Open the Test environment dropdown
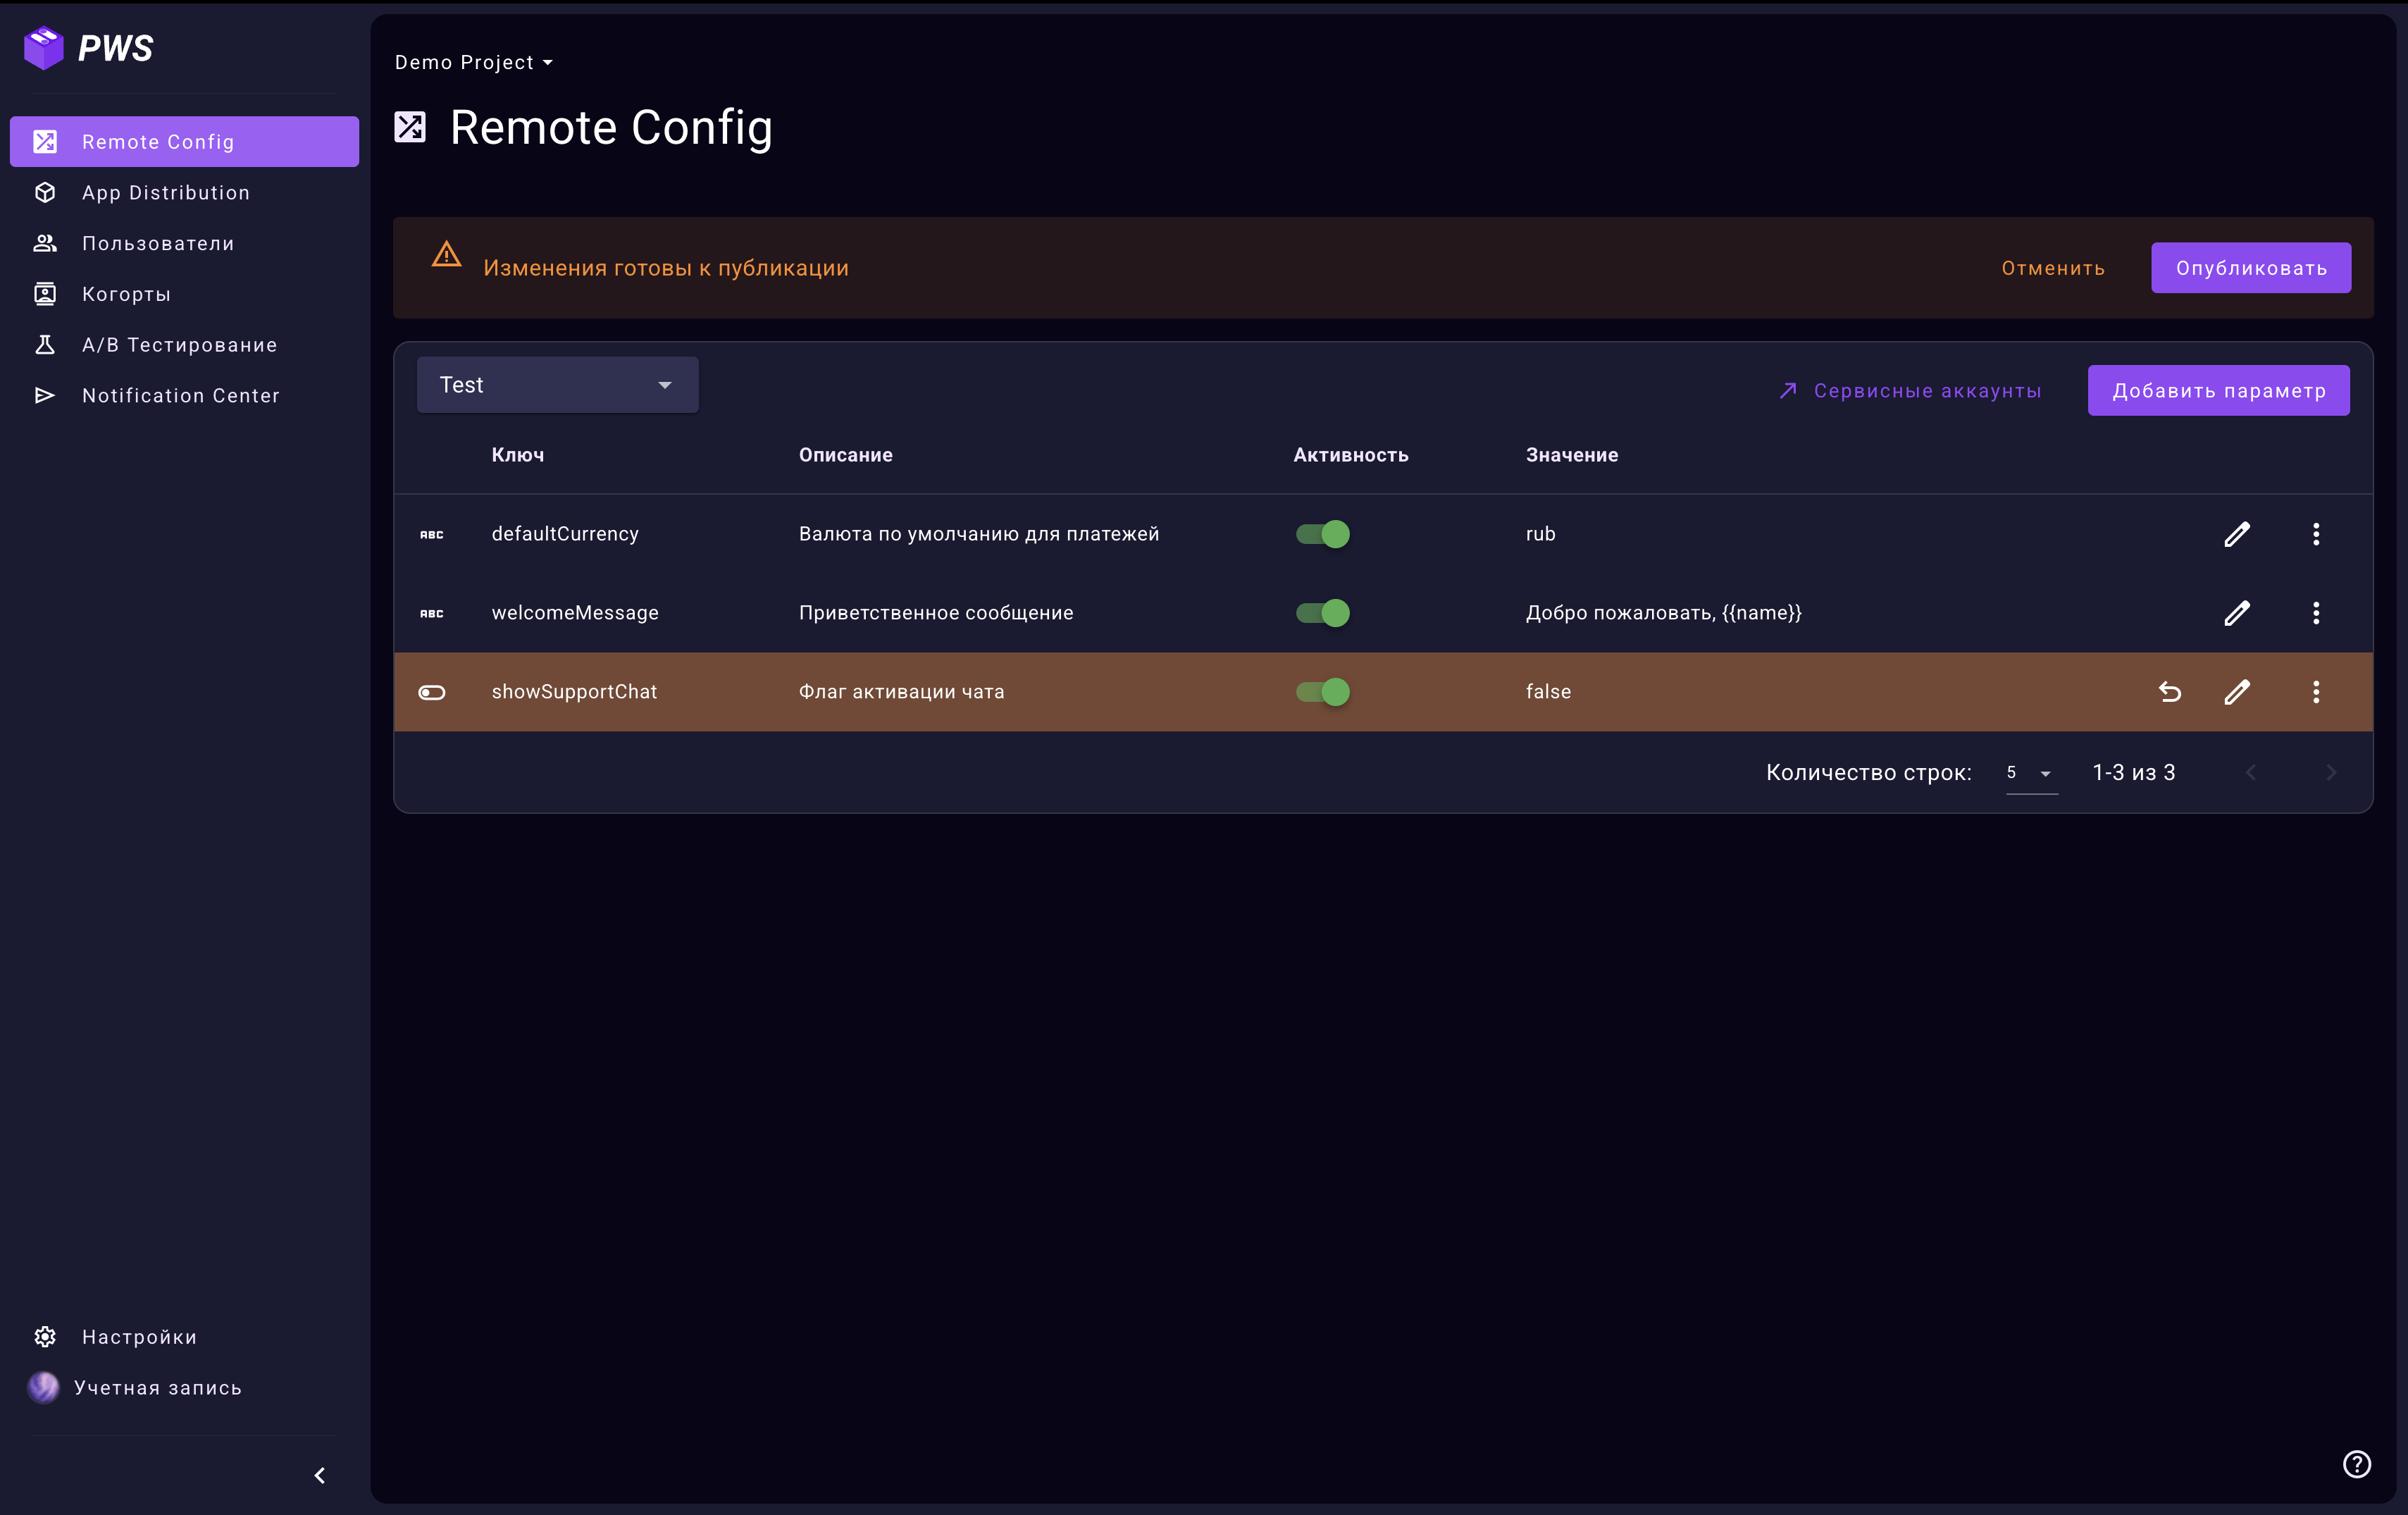The image size is (2408, 1515). [558, 385]
